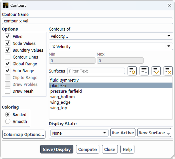Select all shown surfaces icon
This screenshot has width=175, height=159.
coord(156,71)
